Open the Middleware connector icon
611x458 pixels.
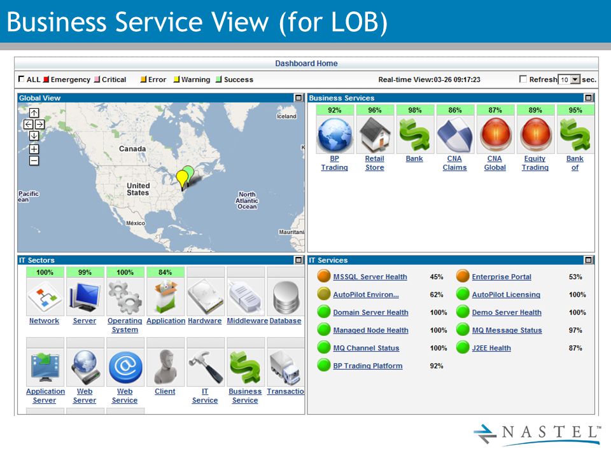(246, 297)
